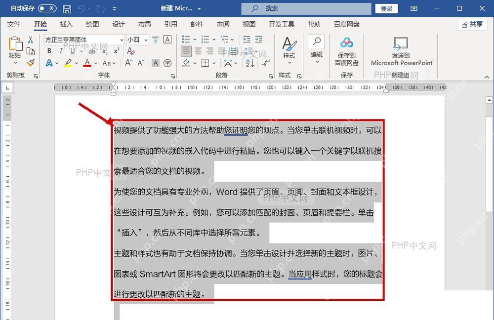The height and width of the screenshot is (320, 494).
Task: Click the Character Border icon
Action: [167, 40]
